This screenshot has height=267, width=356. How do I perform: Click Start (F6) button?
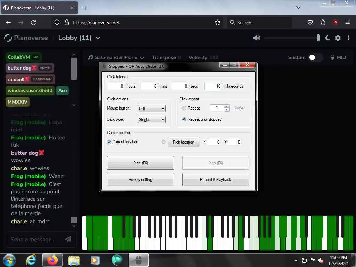140,163
